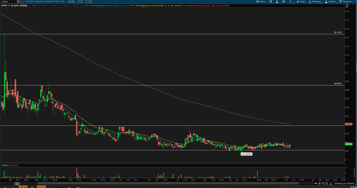Image resolution: width=357 pixels, height=188 pixels.
Task: Click the grid icon beside the Share button
Action: click(271, 2)
